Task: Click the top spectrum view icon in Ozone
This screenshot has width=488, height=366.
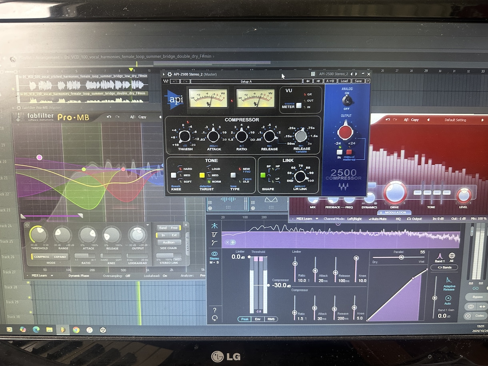Action: pyautogui.click(x=215, y=226)
